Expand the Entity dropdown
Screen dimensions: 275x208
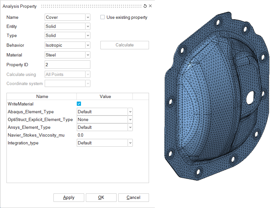point(87,26)
